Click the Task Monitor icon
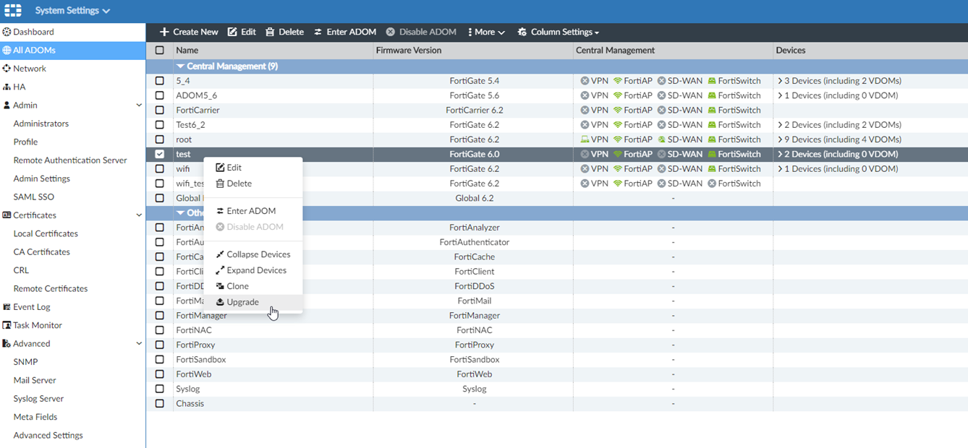Screen dimensions: 968x448 7,325
